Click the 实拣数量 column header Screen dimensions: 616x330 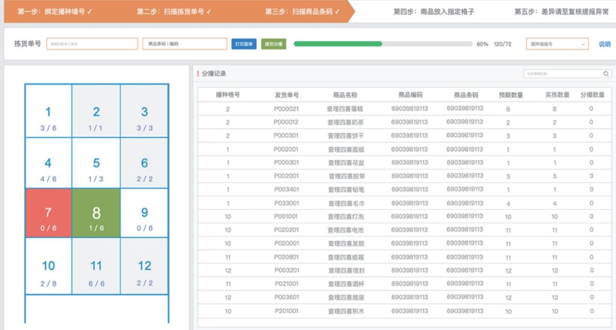coord(557,95)
